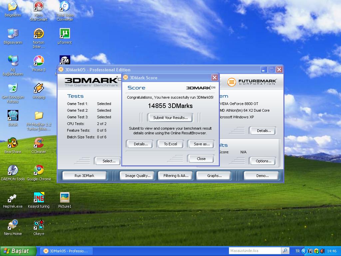Open the Graphs button
This screenshot has width=341, height=256.
click(x=214, y=176)
